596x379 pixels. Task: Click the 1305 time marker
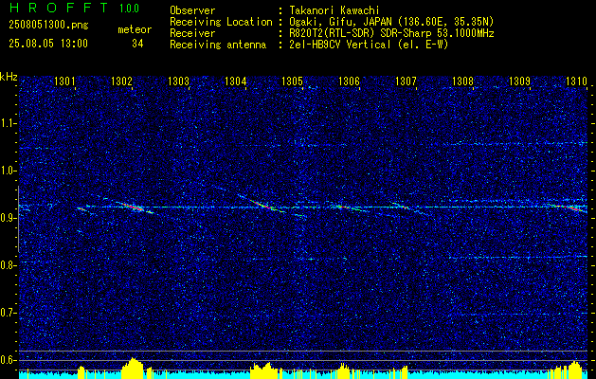(292, 81)
